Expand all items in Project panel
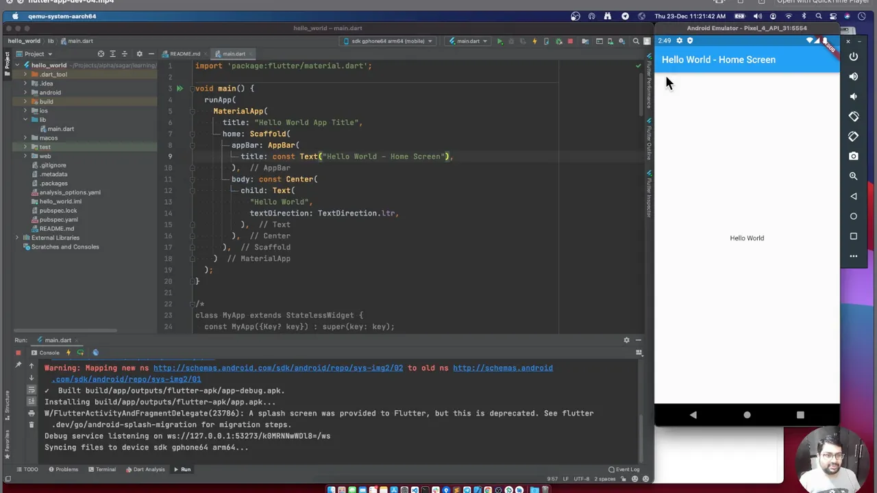 point(113,54)
